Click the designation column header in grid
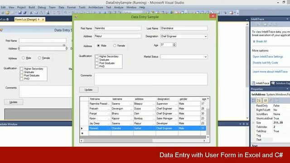This screenshot has height=163, width=290. (x=167, y=99)
